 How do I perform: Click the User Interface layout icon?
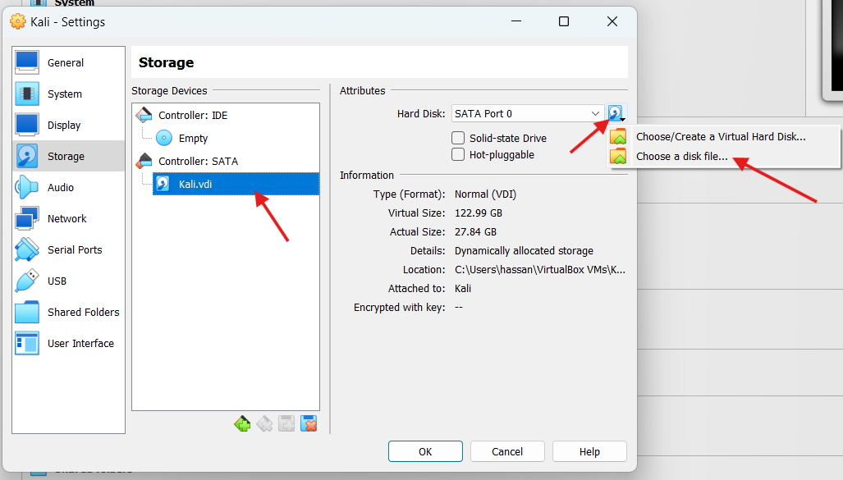pos(27,343)
